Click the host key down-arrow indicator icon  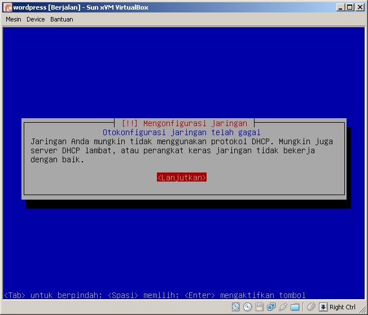pos(323,307)
